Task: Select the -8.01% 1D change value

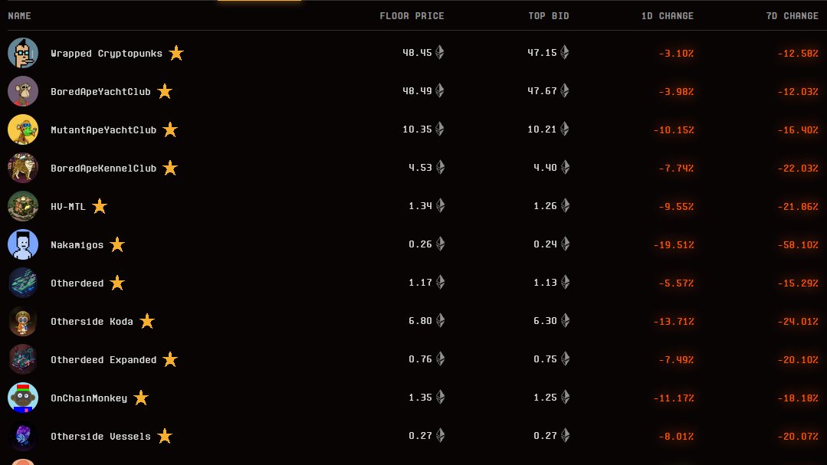Action: pos(676,437)
